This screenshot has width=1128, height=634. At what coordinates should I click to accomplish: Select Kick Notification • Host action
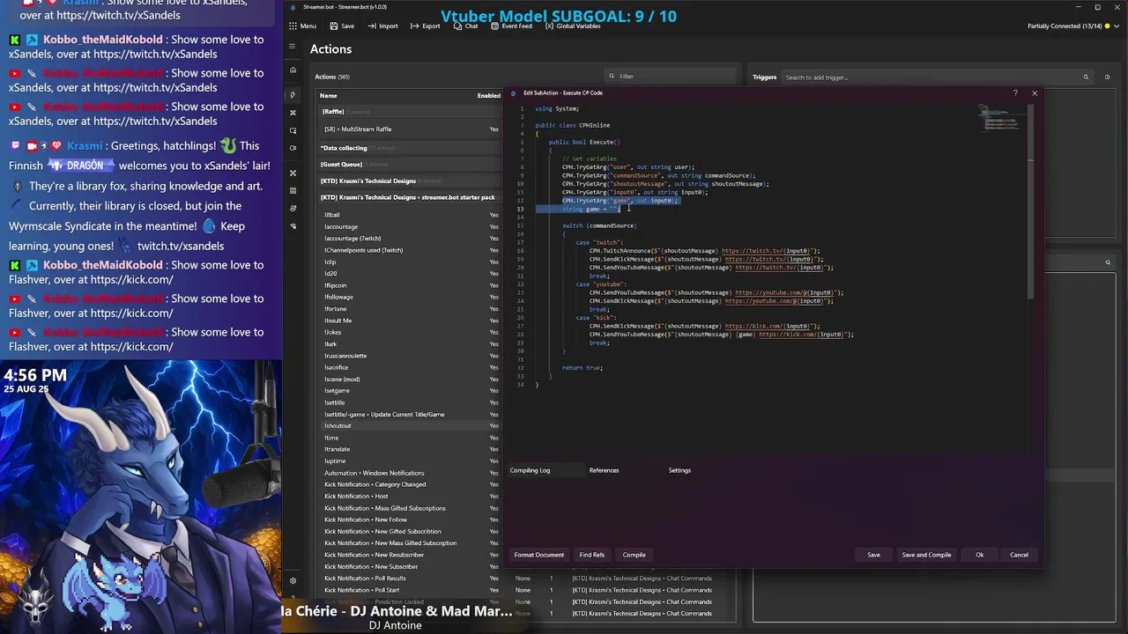coord(410,497)
